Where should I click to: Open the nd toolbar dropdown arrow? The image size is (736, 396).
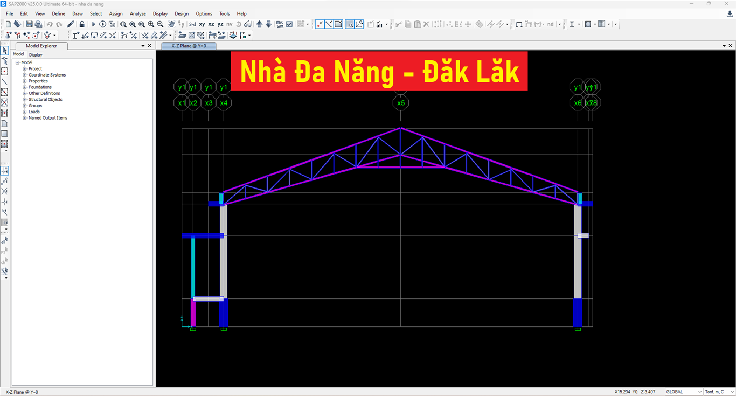coord(559,24)
